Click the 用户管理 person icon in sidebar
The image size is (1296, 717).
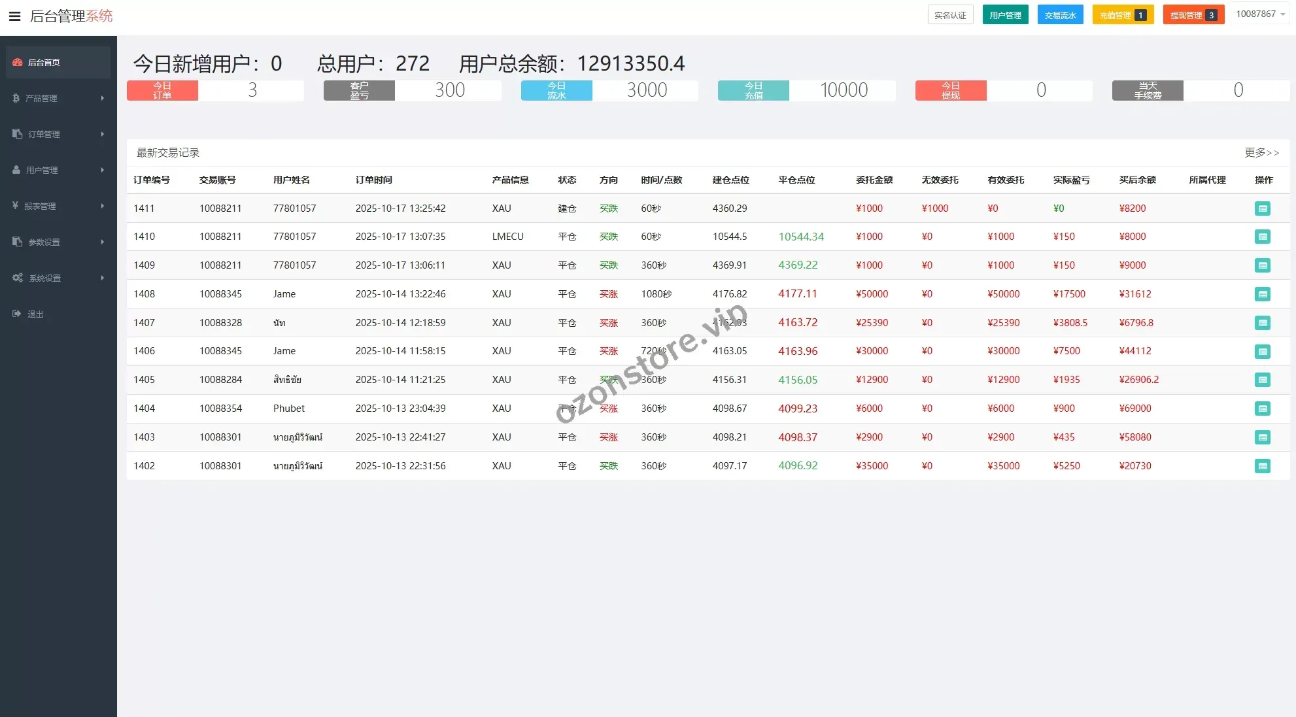[17, 170]
